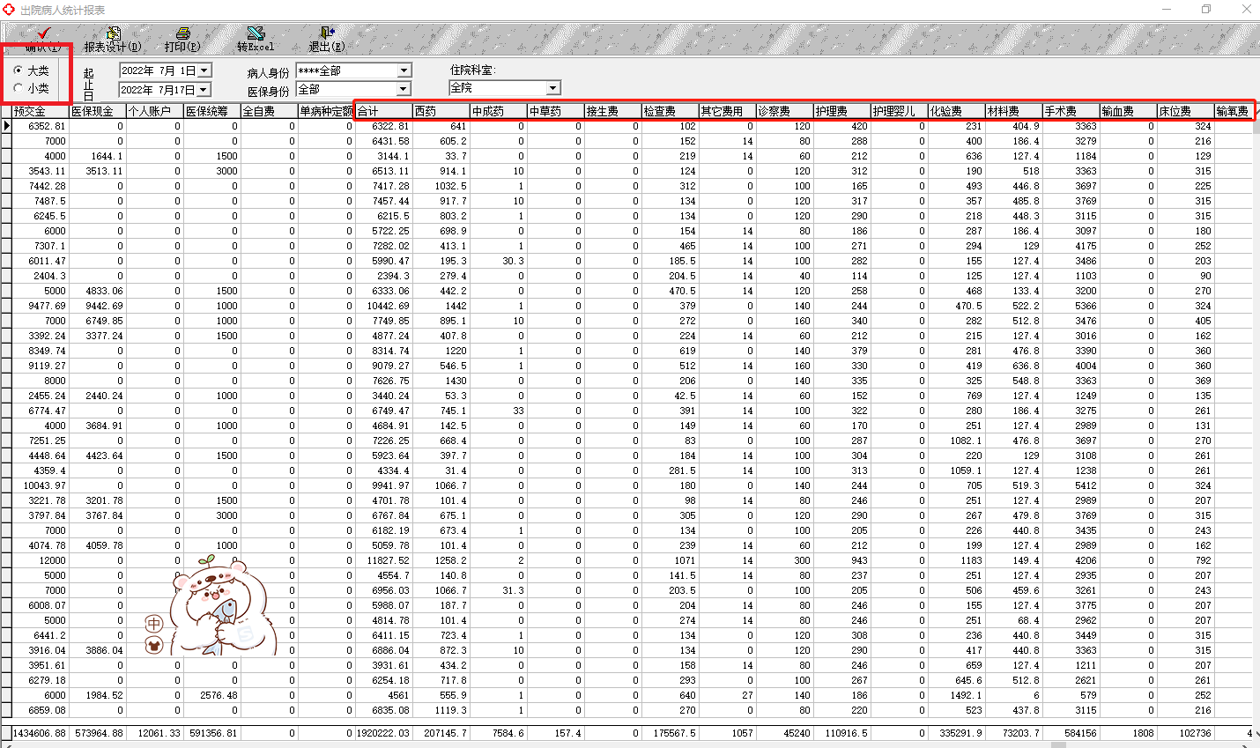Screen dimensions: 1260x748
Task: Click the 确认 checkmark toolbar icon
Action: [x=43, y=33]
